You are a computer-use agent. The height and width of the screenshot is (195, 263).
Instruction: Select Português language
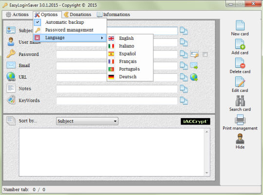click(x=130, y=69)
